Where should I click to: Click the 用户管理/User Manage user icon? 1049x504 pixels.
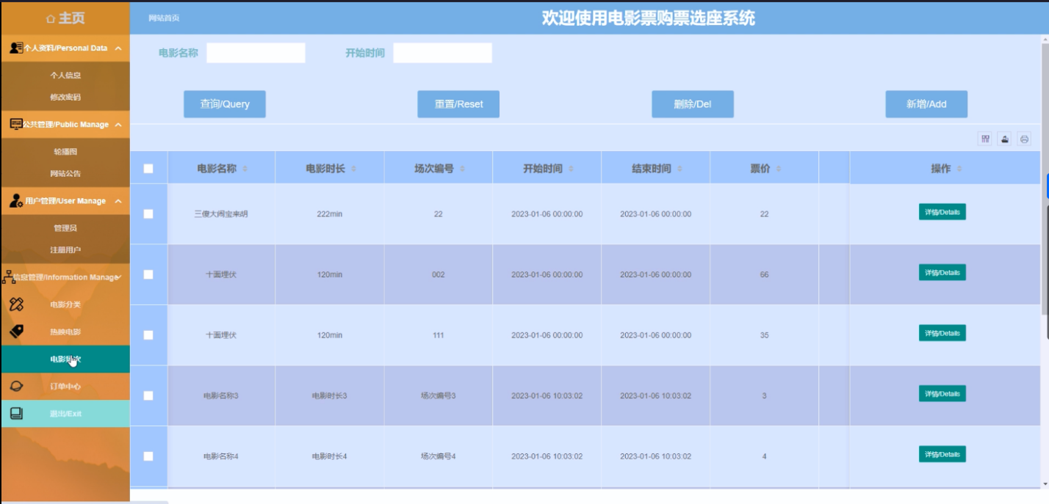pyautogui.click(x=14, y=200)
